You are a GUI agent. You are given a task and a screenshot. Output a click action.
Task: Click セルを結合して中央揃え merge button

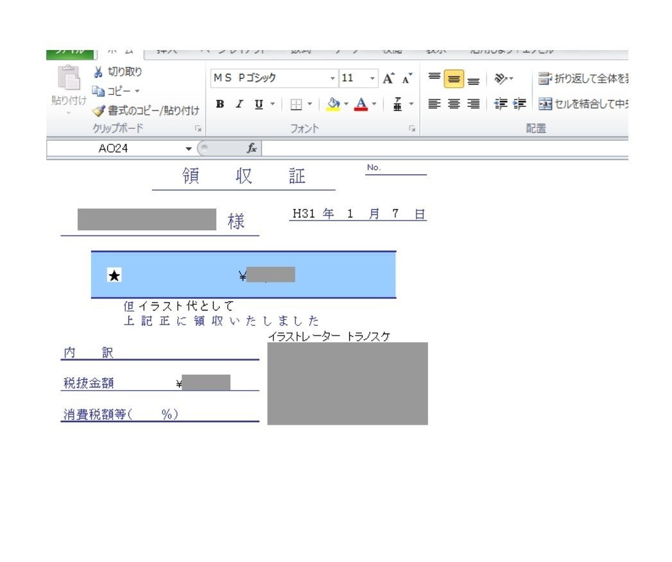point(583,104)
